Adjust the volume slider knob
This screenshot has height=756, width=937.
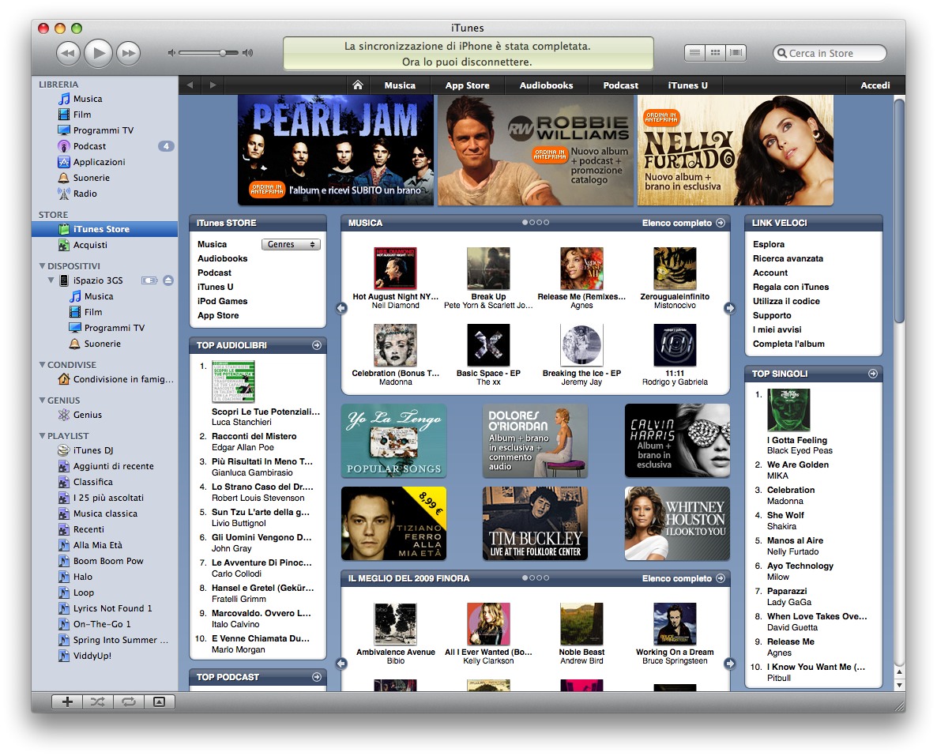pos(223,53)
